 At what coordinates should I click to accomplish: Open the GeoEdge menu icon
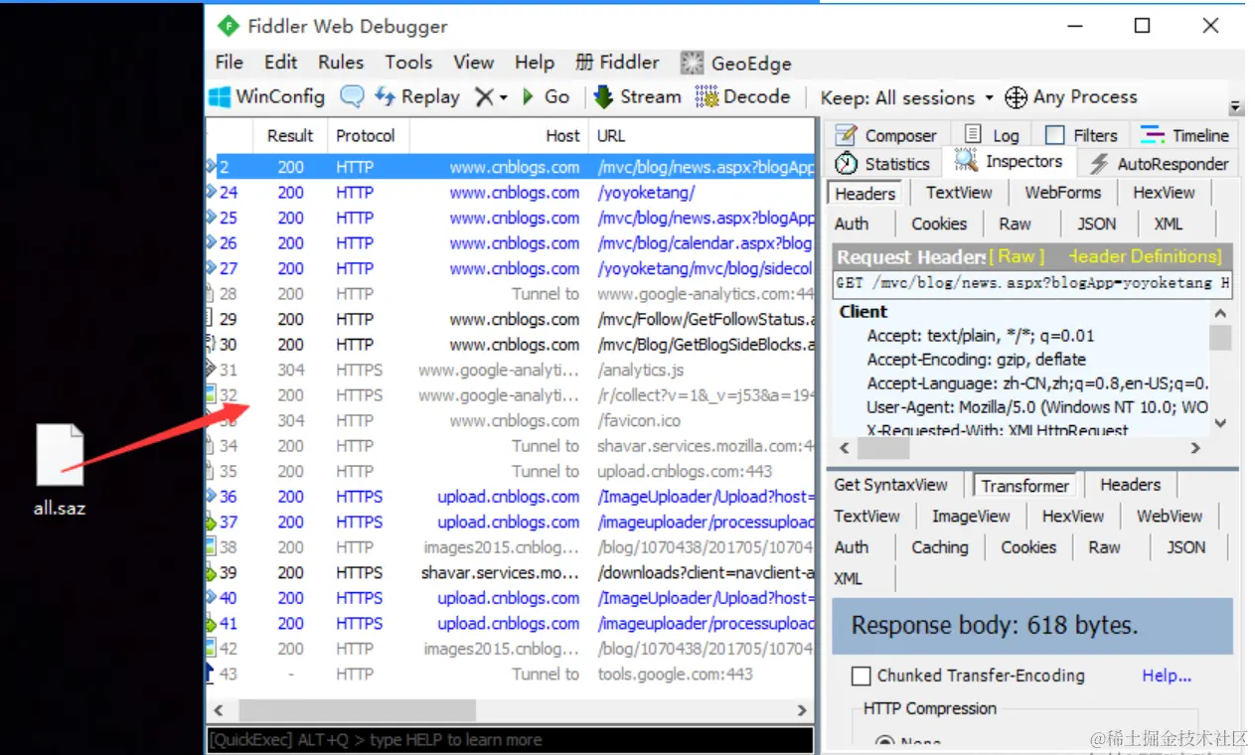pyautogui.click(x=693, y=63)
